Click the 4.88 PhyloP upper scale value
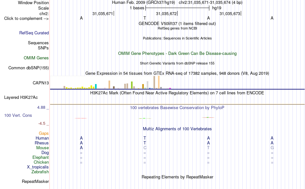The image size is (305, 189). pyautogui.click(x=41, y=107)
